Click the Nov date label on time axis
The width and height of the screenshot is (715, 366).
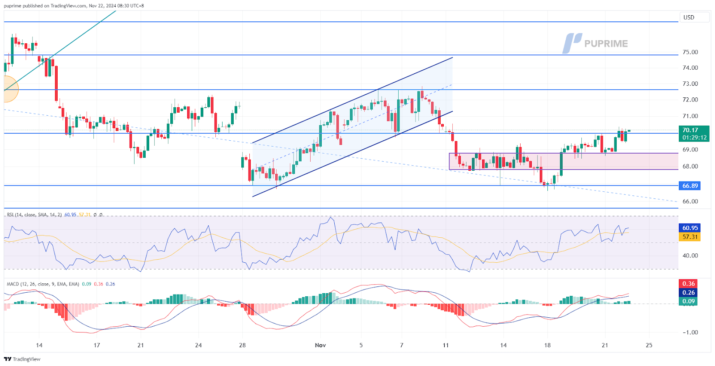click(320, 345)
